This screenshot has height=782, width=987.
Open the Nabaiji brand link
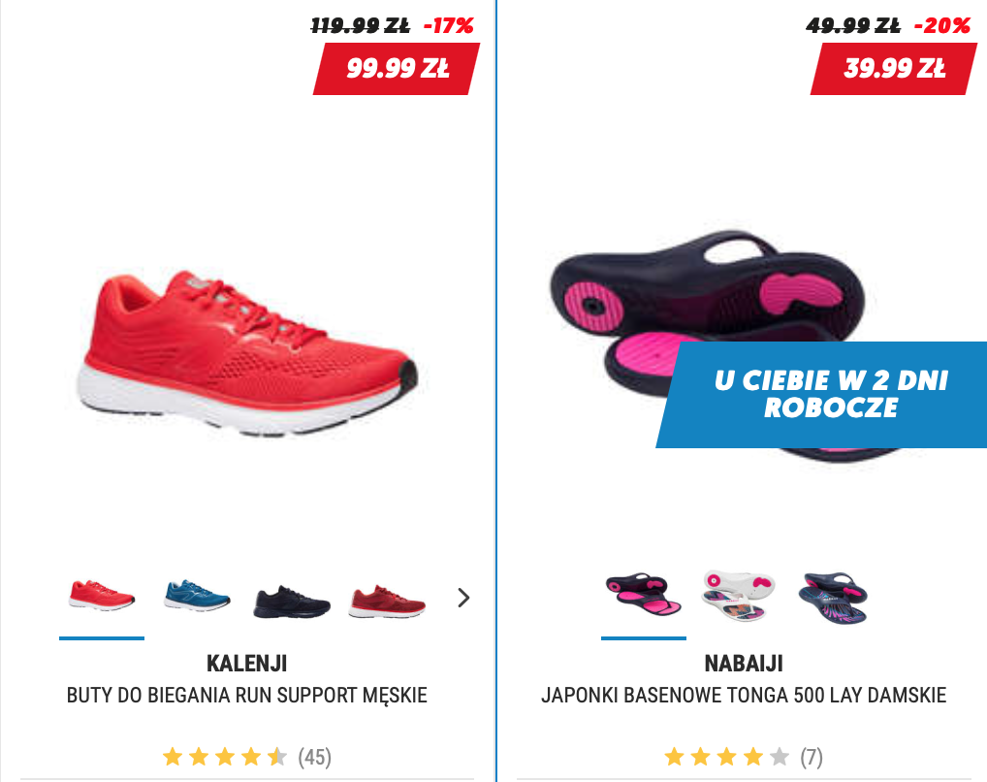point(744,664)
